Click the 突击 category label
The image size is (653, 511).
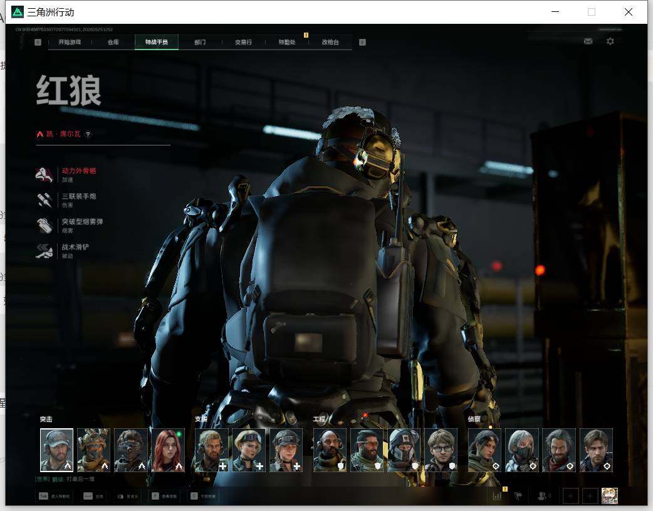tap(46, 419)
